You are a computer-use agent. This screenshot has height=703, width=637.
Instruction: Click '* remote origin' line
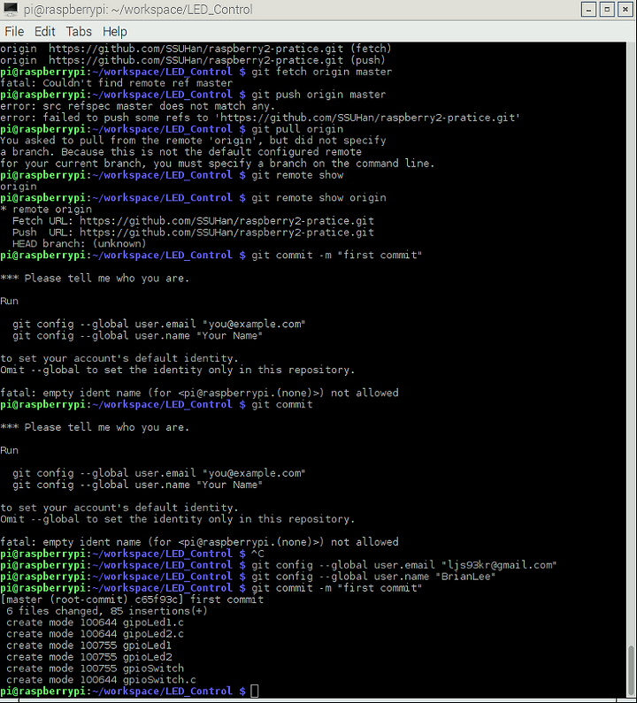46,210
